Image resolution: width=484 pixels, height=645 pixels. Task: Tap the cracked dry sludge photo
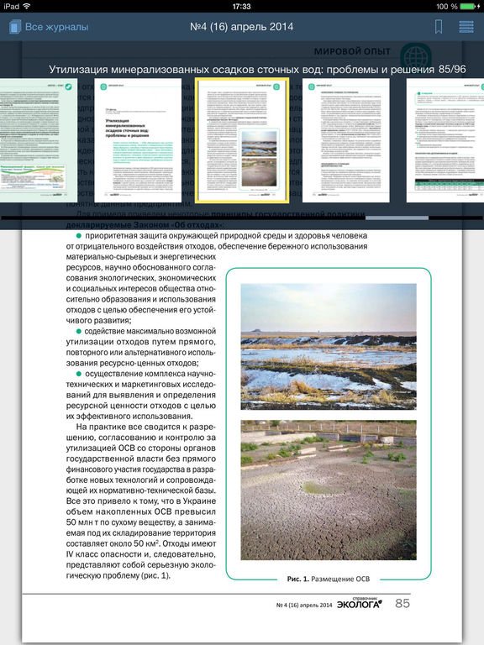[x=329, y=490]
